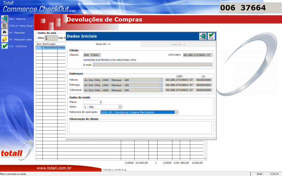
Task: Click the F4 Pesquisar binoculars icon
Action: (x=5, y=32)
